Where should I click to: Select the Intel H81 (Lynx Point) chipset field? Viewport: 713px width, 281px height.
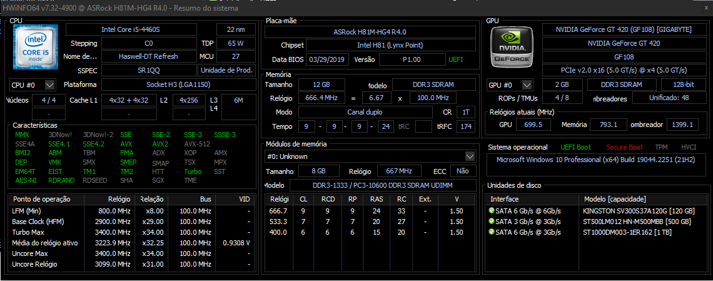tap(390, 46)
